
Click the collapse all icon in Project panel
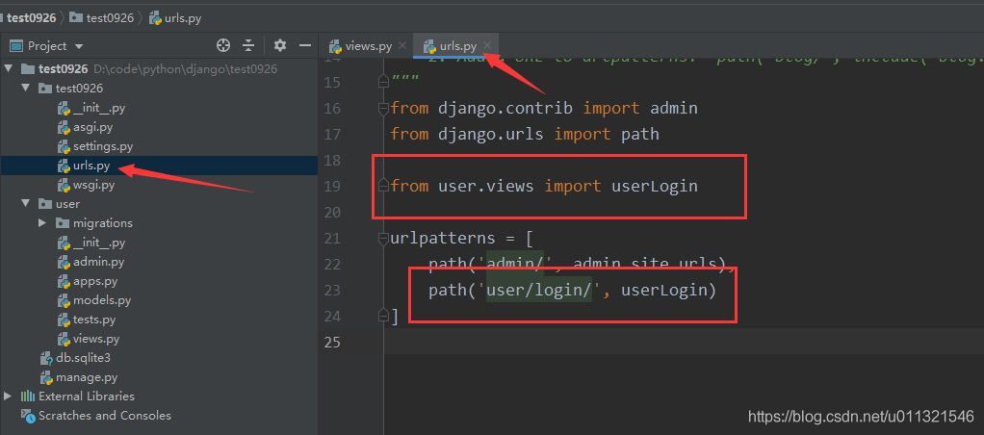(x=248, y=45)
